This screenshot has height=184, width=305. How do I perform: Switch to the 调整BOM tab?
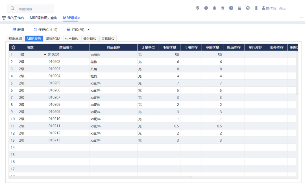point(53,39)
